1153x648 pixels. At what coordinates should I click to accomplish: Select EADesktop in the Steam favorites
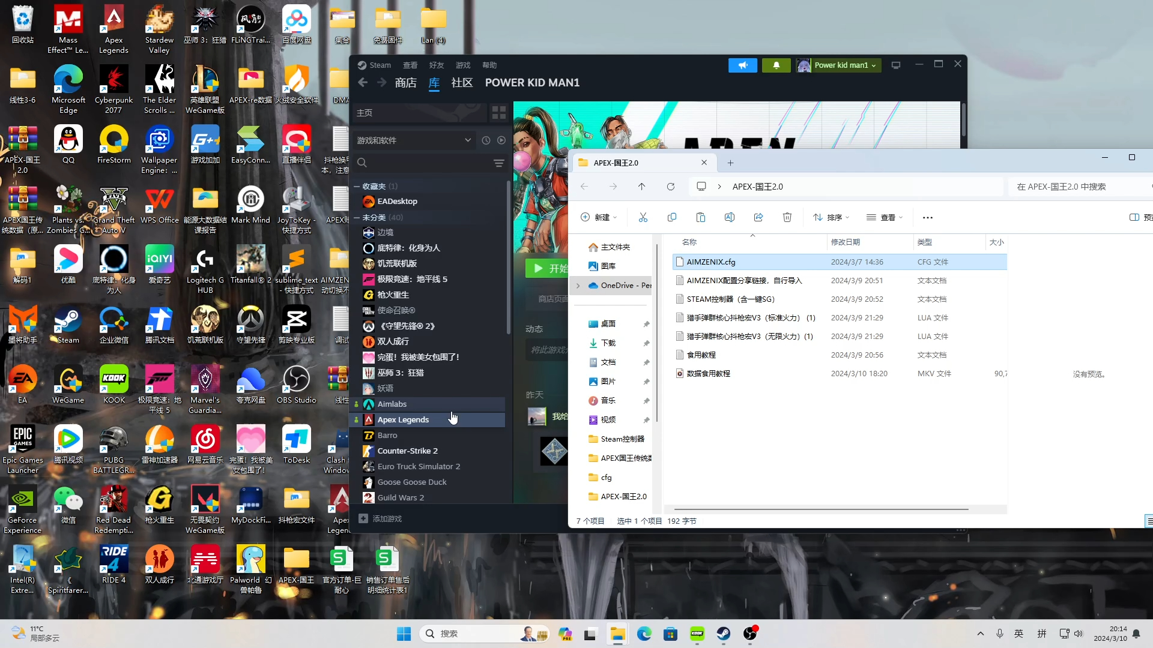pos(428,202)
